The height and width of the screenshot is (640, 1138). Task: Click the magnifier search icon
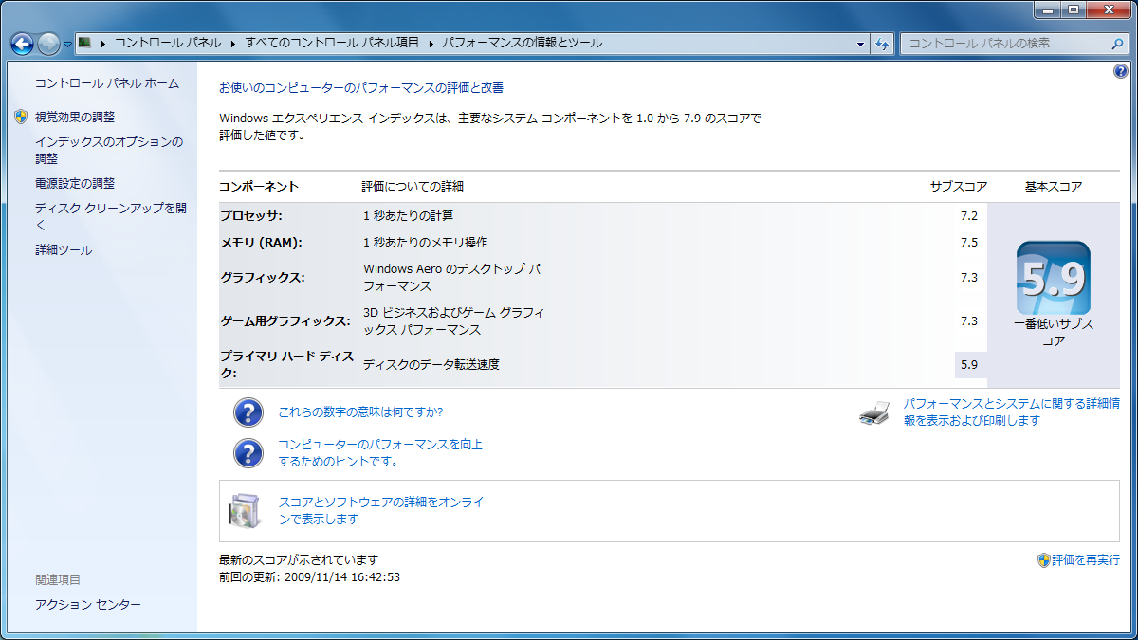pos(1117,44)
